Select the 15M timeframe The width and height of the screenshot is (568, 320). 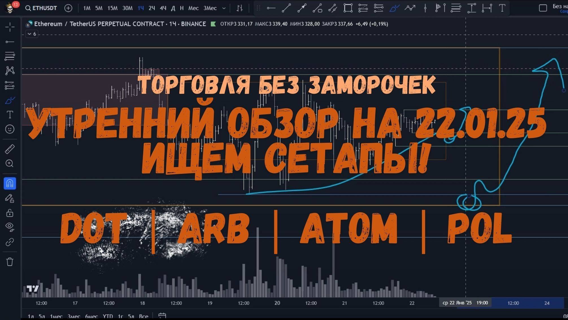point(112,8)
